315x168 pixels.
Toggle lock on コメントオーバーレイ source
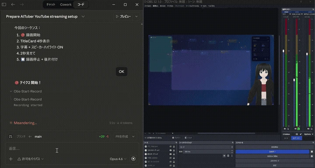click(x=174, y=151)
